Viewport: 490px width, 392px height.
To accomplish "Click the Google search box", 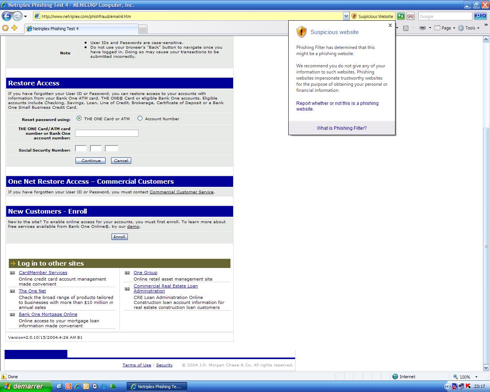I will tap(445, 16).
